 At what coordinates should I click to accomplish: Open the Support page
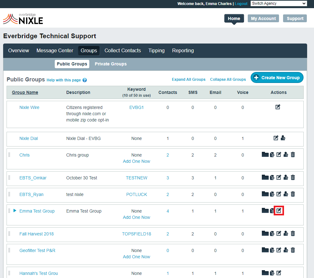pyautogui.click(x=295, y=18)
